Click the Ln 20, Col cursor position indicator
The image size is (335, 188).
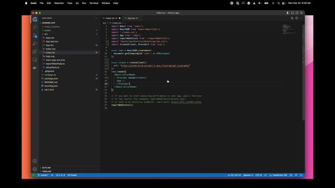(x=234, y=175)
